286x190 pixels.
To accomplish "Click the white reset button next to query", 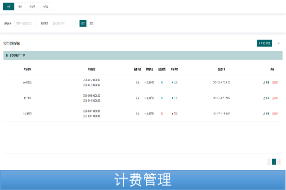I will 91,24.
